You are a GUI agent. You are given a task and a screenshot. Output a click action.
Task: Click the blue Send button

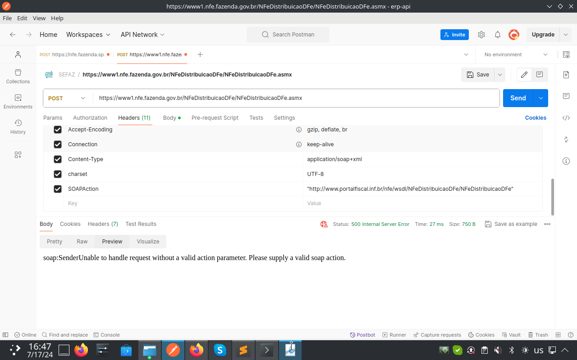coord(518,98)
